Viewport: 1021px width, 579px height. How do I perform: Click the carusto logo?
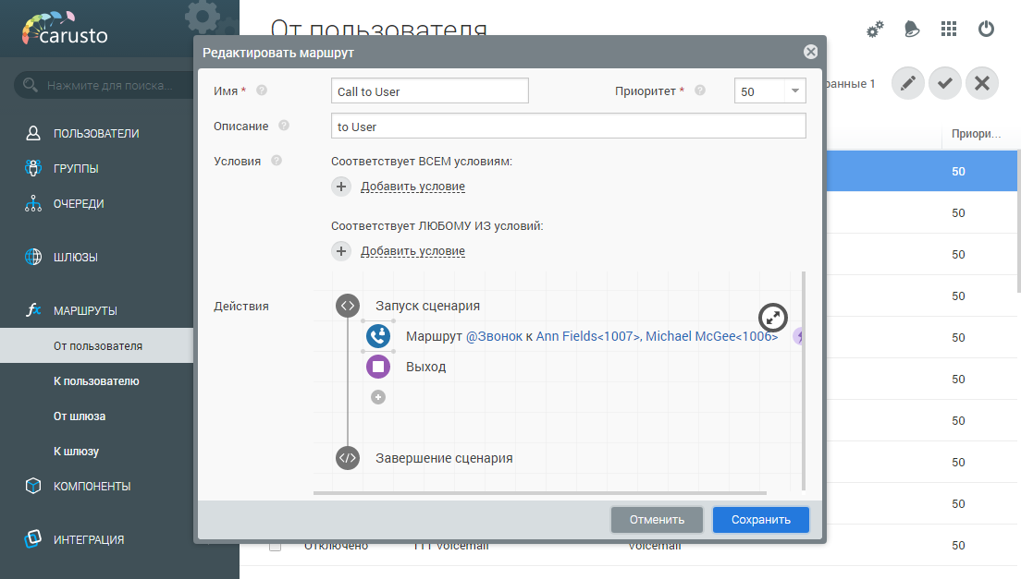(x=65, y=30)
